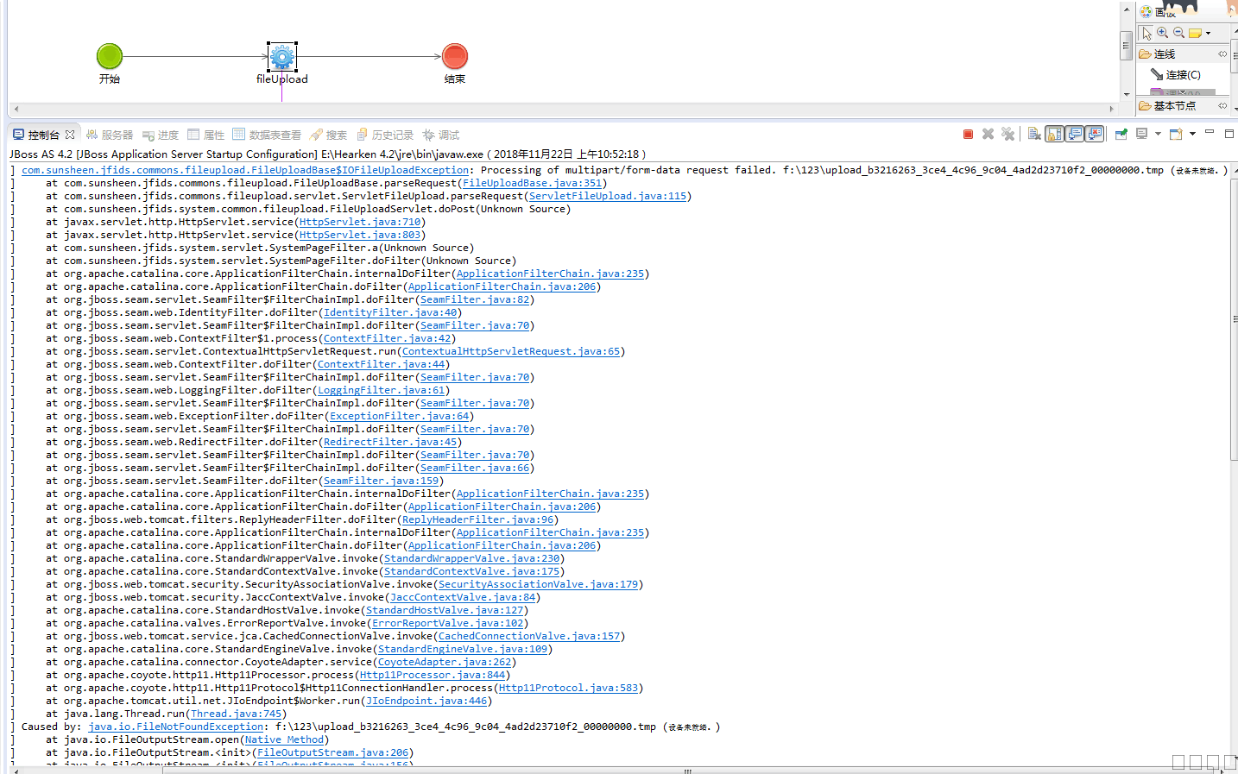Click the Open Console icon
The width and height of the screenshot is (1238, 774).
(x=1176, y=134)
